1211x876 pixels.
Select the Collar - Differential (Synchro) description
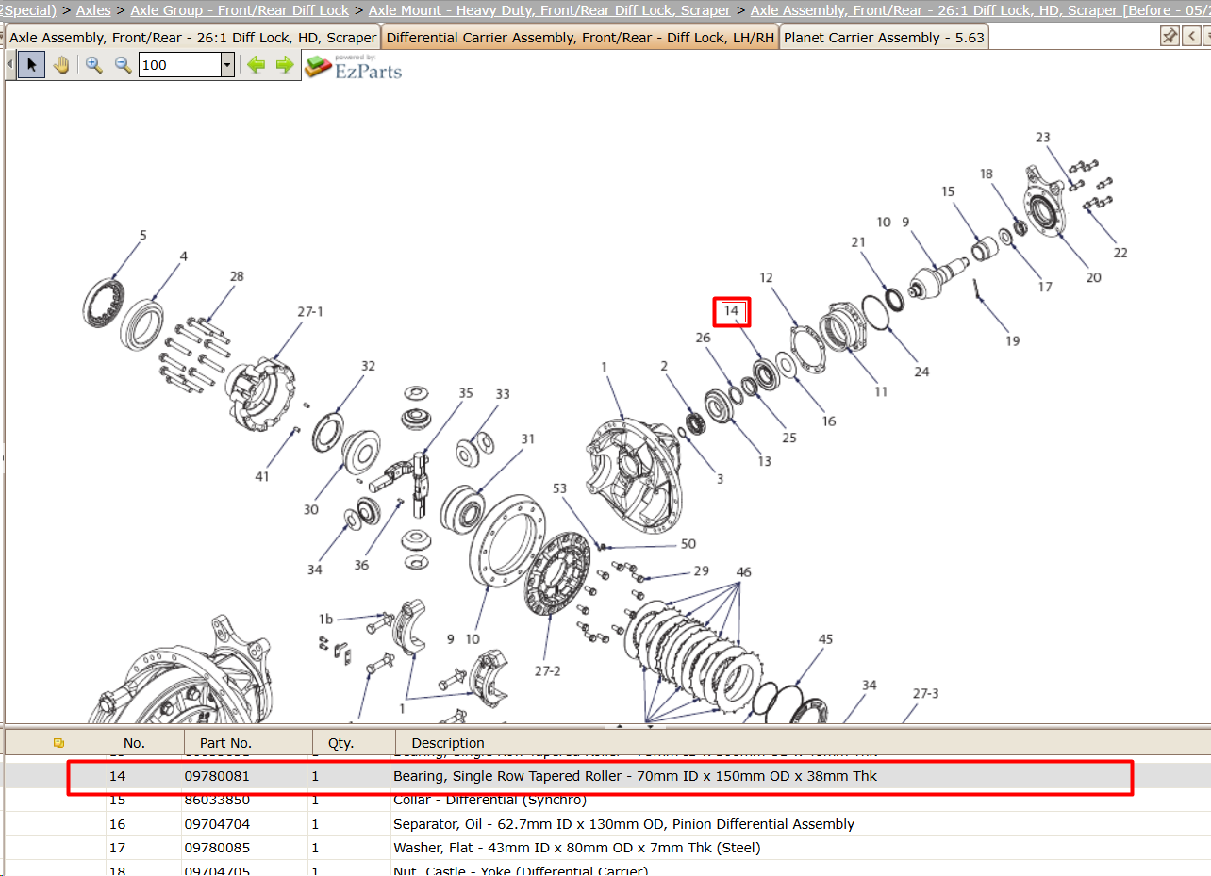[489, 800]
